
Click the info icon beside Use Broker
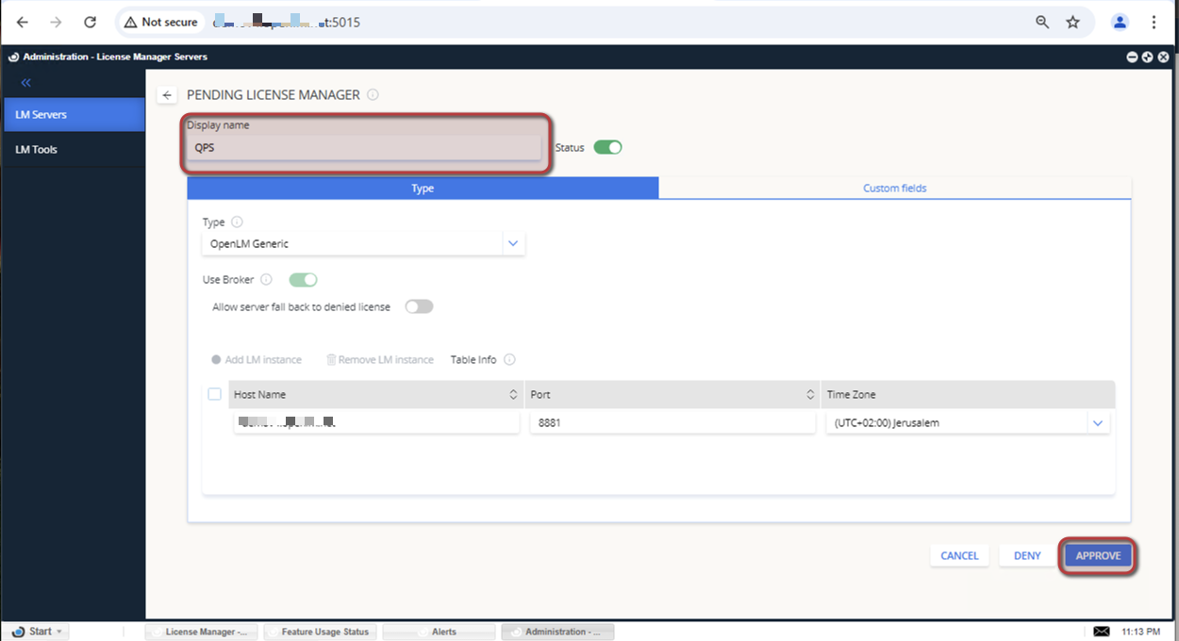[266, 280]
